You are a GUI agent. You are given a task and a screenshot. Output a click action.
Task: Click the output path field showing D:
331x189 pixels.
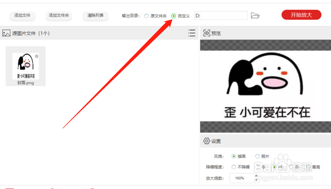(221, 16)
